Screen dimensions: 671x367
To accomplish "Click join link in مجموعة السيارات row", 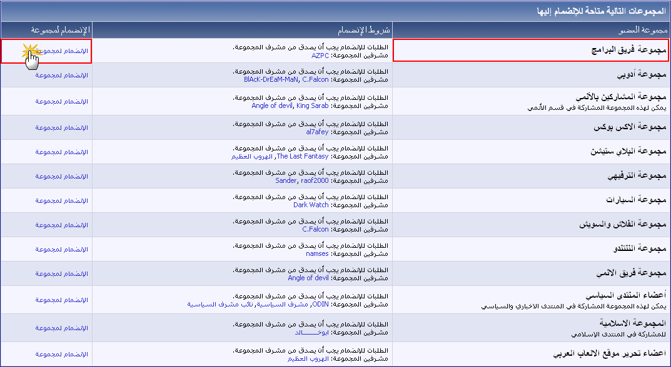I will 61,200.
